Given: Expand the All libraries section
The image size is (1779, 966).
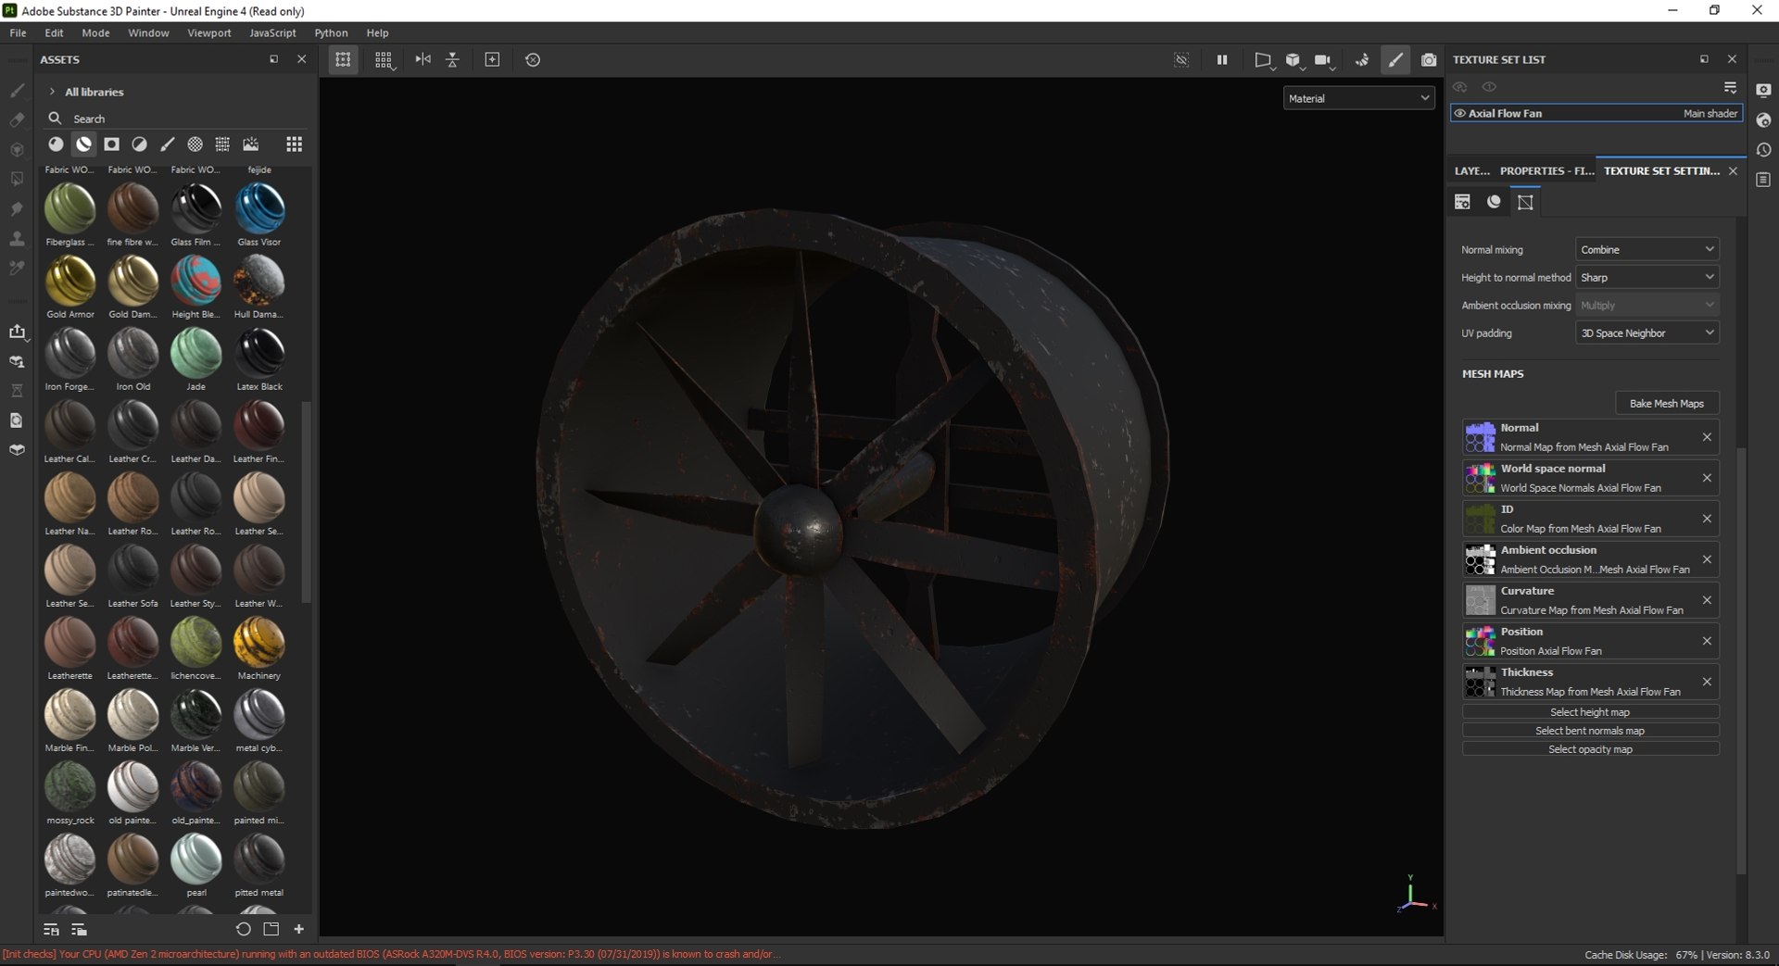Looking at the screenshot, I should coord(53,92).
